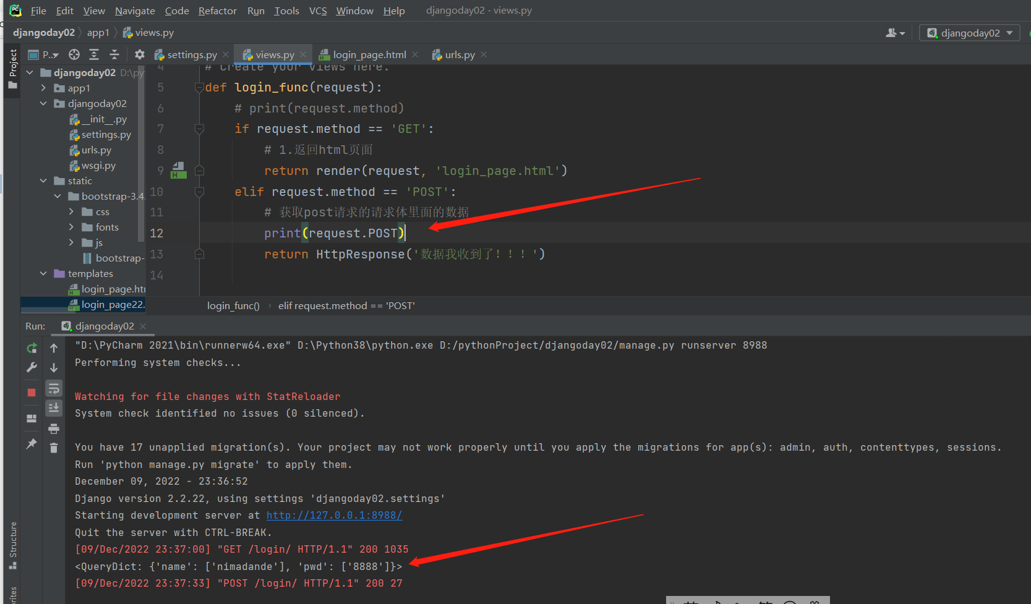Open the Project view selector dropdown
The height and width of the screenshot is (604, 1031).
coord(44,54)
